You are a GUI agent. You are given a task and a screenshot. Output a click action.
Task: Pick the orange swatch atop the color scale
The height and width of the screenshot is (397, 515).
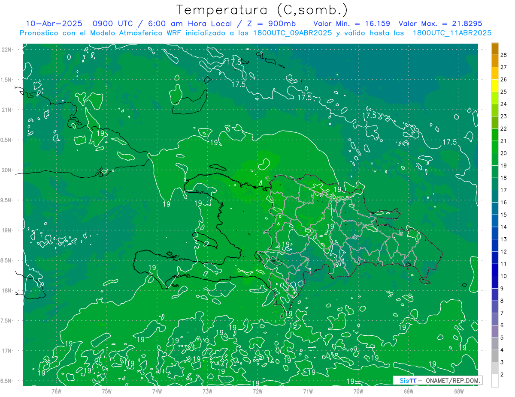495,49
